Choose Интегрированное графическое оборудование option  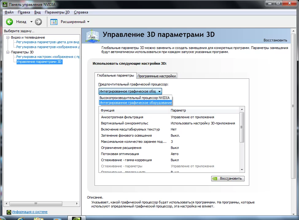click(135, 103)
